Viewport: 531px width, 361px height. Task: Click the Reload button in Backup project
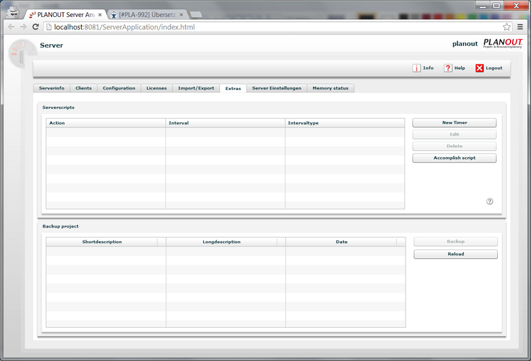[x=455, y=254]
